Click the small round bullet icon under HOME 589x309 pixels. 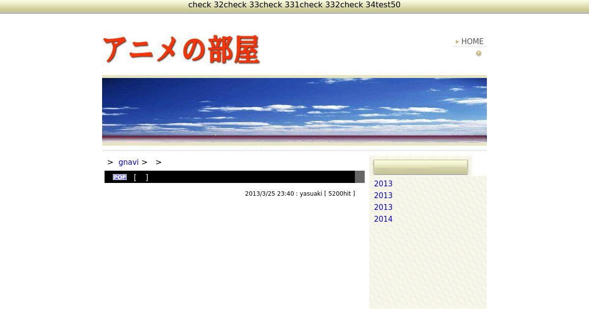pos(479,53)
